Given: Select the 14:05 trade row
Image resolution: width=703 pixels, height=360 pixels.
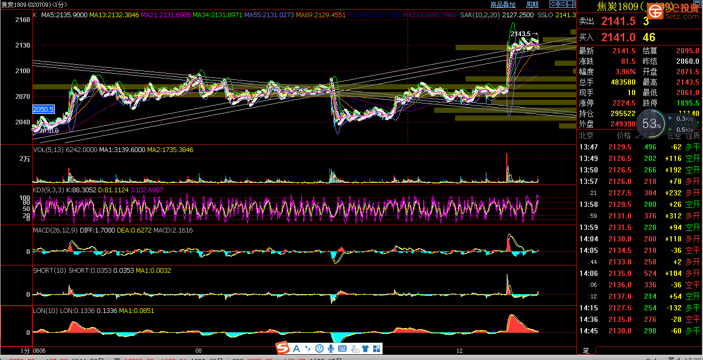Looking at the screenshot, I should tap(640, 250).
